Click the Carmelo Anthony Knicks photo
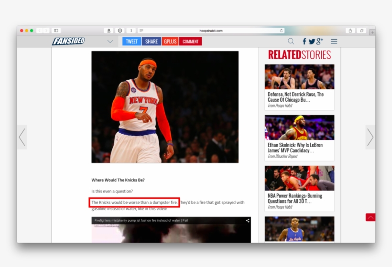This screenshot has height=267, width=392. tap(165, 107)
